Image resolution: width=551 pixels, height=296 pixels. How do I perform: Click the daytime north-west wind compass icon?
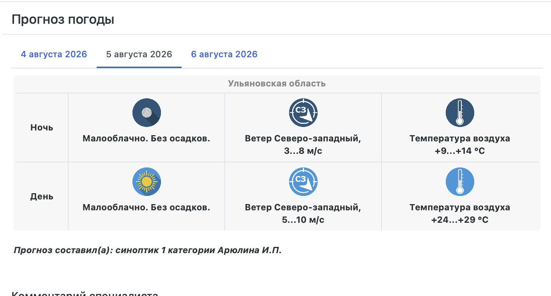click(x=303, y=182)
